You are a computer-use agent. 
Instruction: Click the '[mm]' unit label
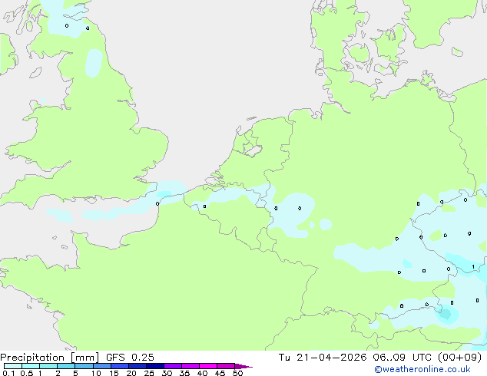click(84, 358)
